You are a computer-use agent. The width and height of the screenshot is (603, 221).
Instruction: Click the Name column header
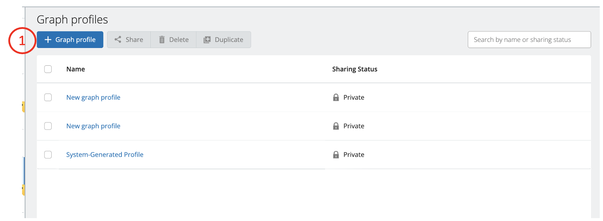coord(76,69)
